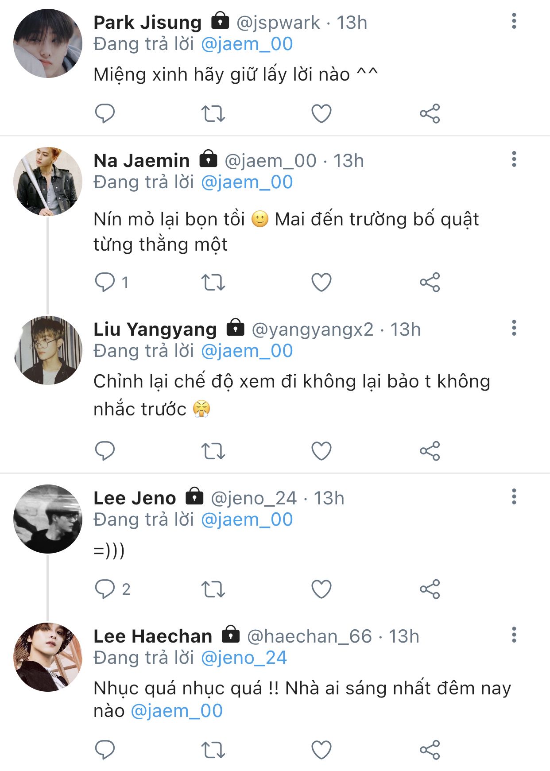Open more options for Park Jisung's tweet
The width and height of the screenshot is (550, 771).
coord(514,21)
